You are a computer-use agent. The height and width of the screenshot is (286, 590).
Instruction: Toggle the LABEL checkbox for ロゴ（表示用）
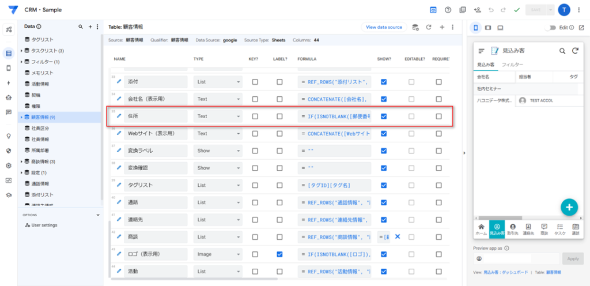coord(279,254)
